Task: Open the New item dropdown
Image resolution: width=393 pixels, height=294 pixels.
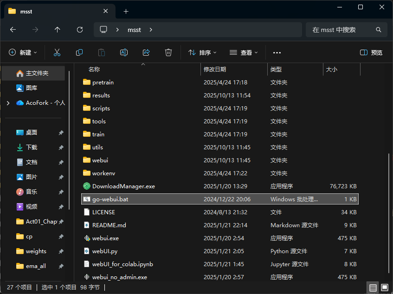Action: point(23,52)
